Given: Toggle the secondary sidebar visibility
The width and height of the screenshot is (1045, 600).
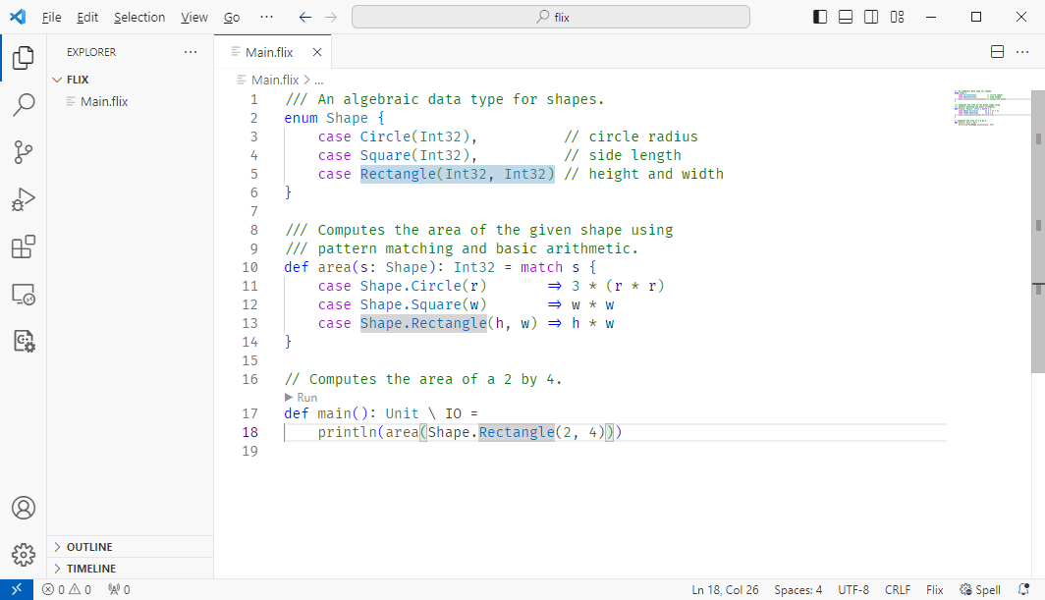Looking at the screenshot, I should tap(870, 17).
